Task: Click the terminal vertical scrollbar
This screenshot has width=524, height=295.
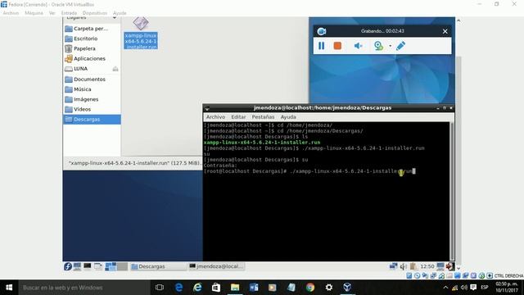Action: [452, 191]
